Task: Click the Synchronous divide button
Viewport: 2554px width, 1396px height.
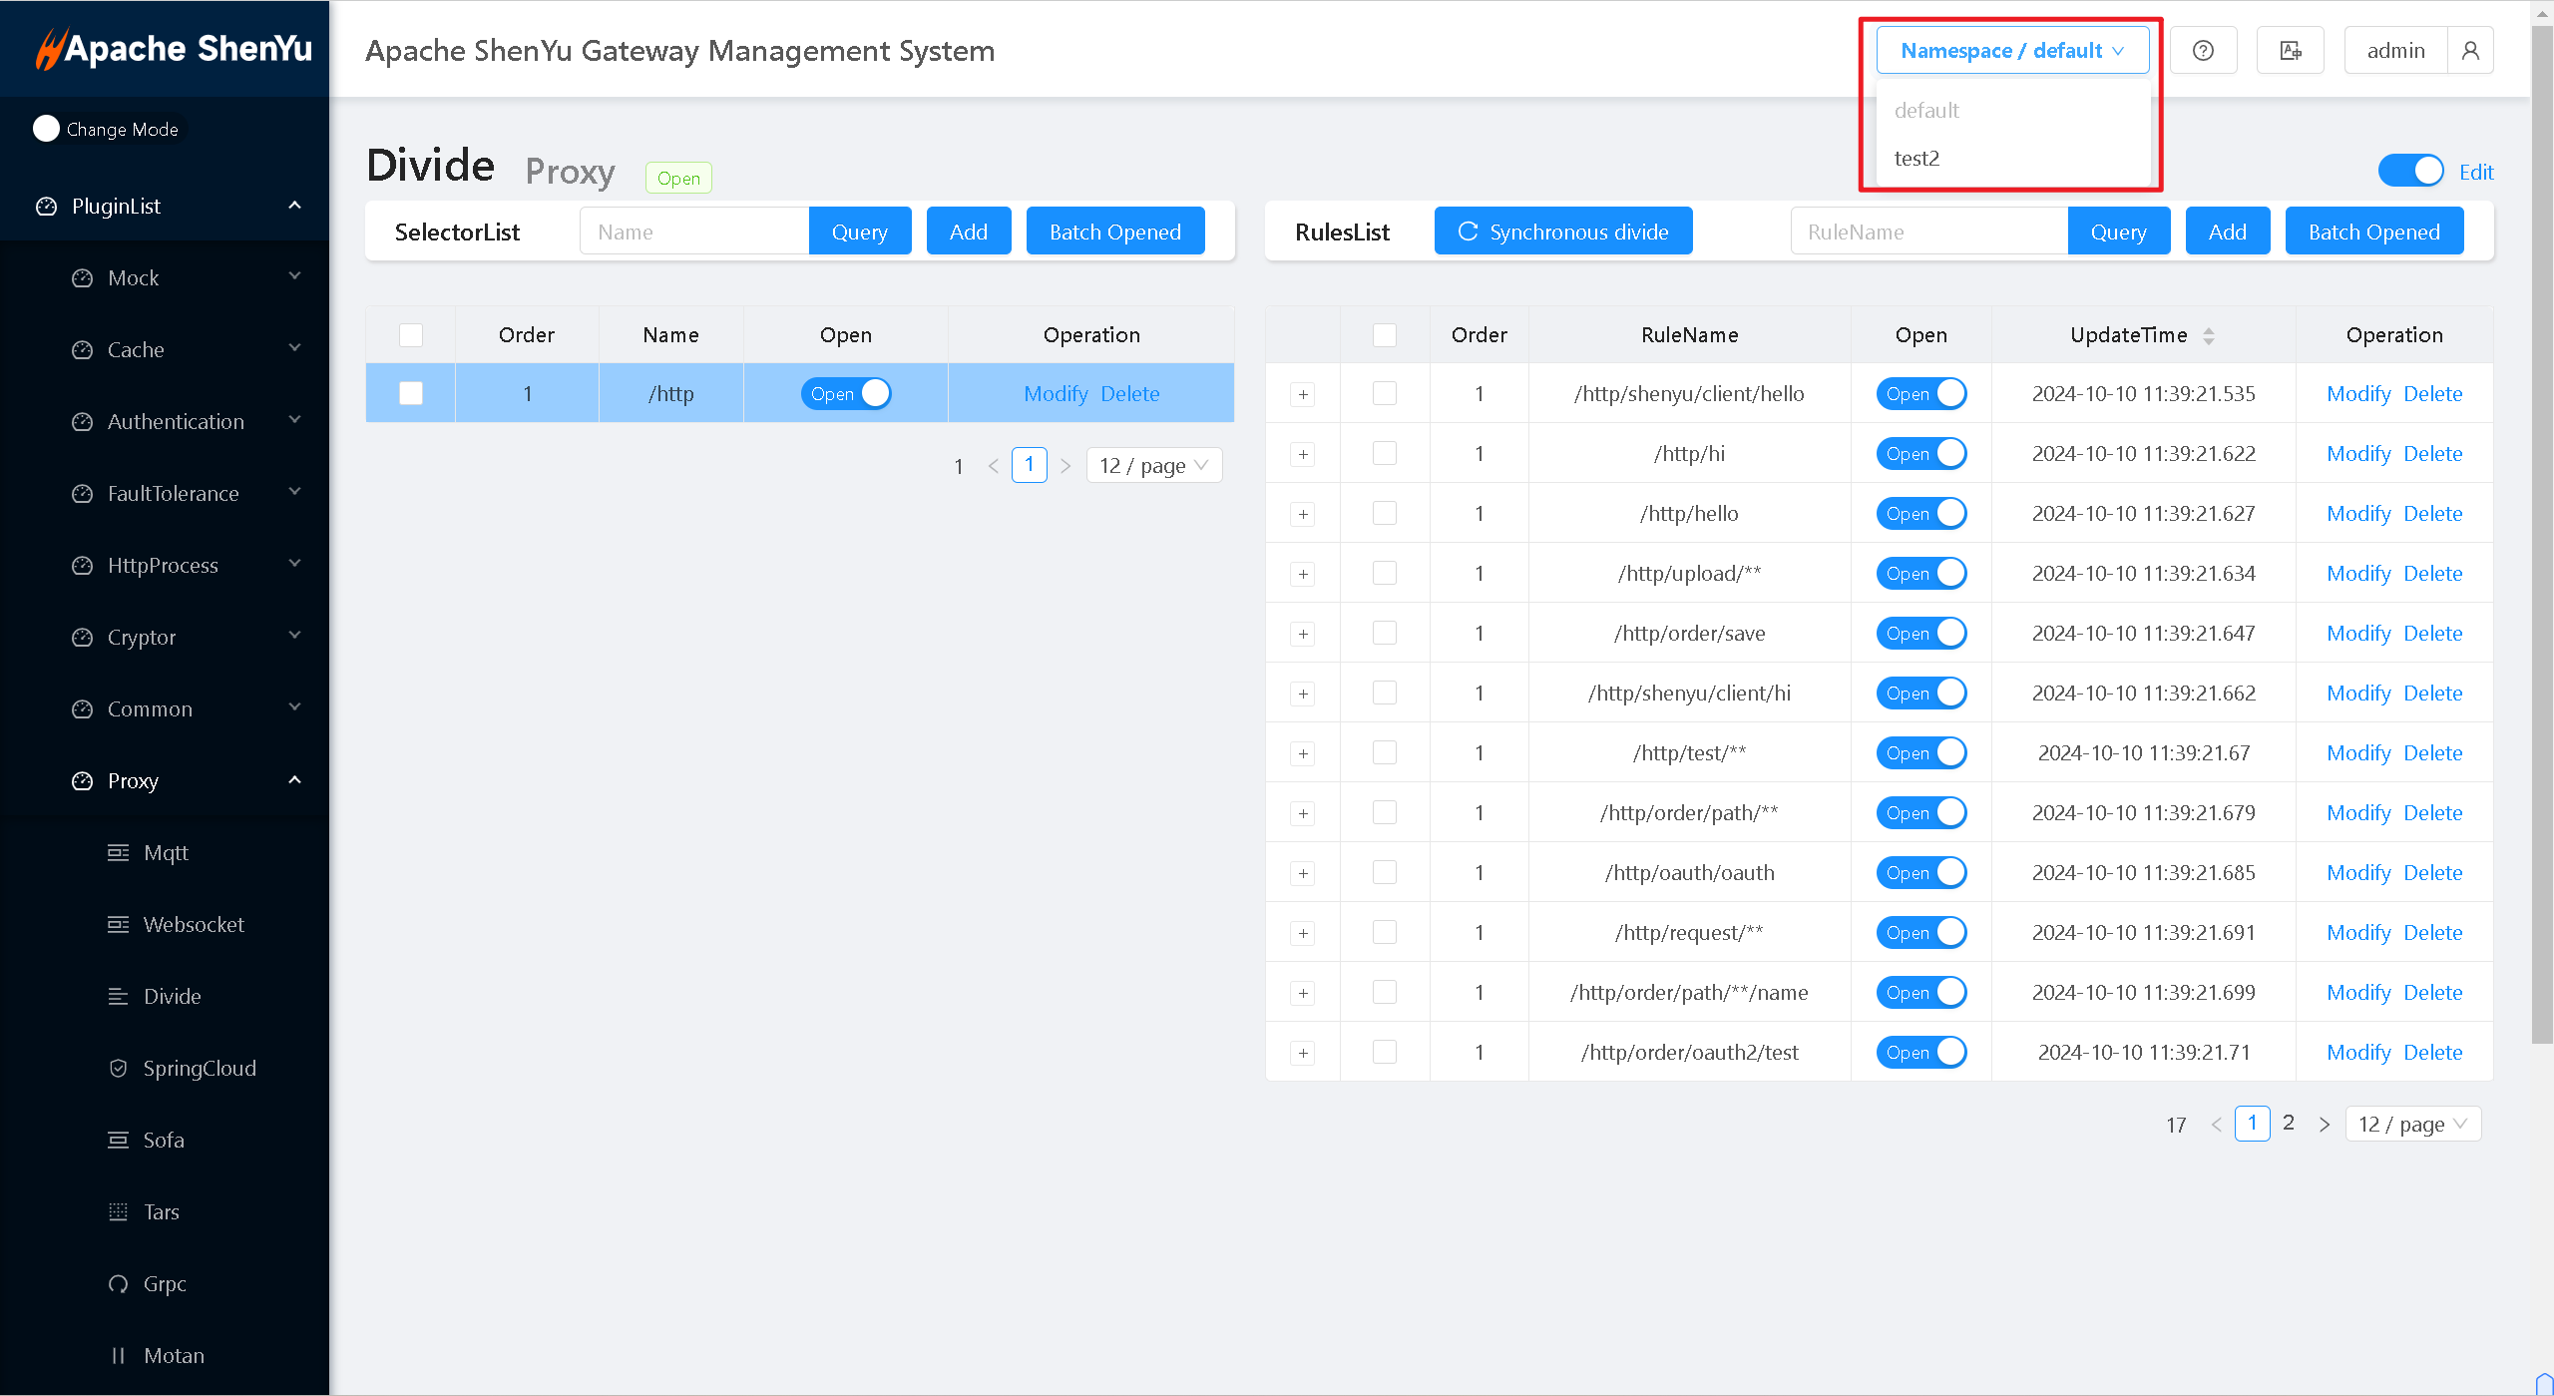Action: (1563, 233)
